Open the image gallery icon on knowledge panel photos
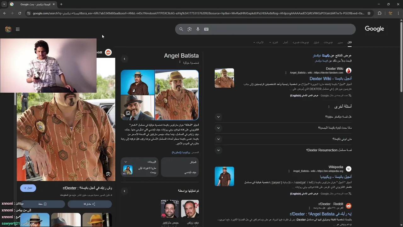The image size is (403, 227). click(128, 113)
